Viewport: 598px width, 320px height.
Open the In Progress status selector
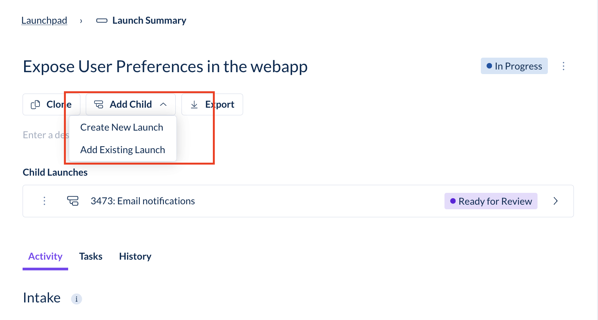point(514,66)
